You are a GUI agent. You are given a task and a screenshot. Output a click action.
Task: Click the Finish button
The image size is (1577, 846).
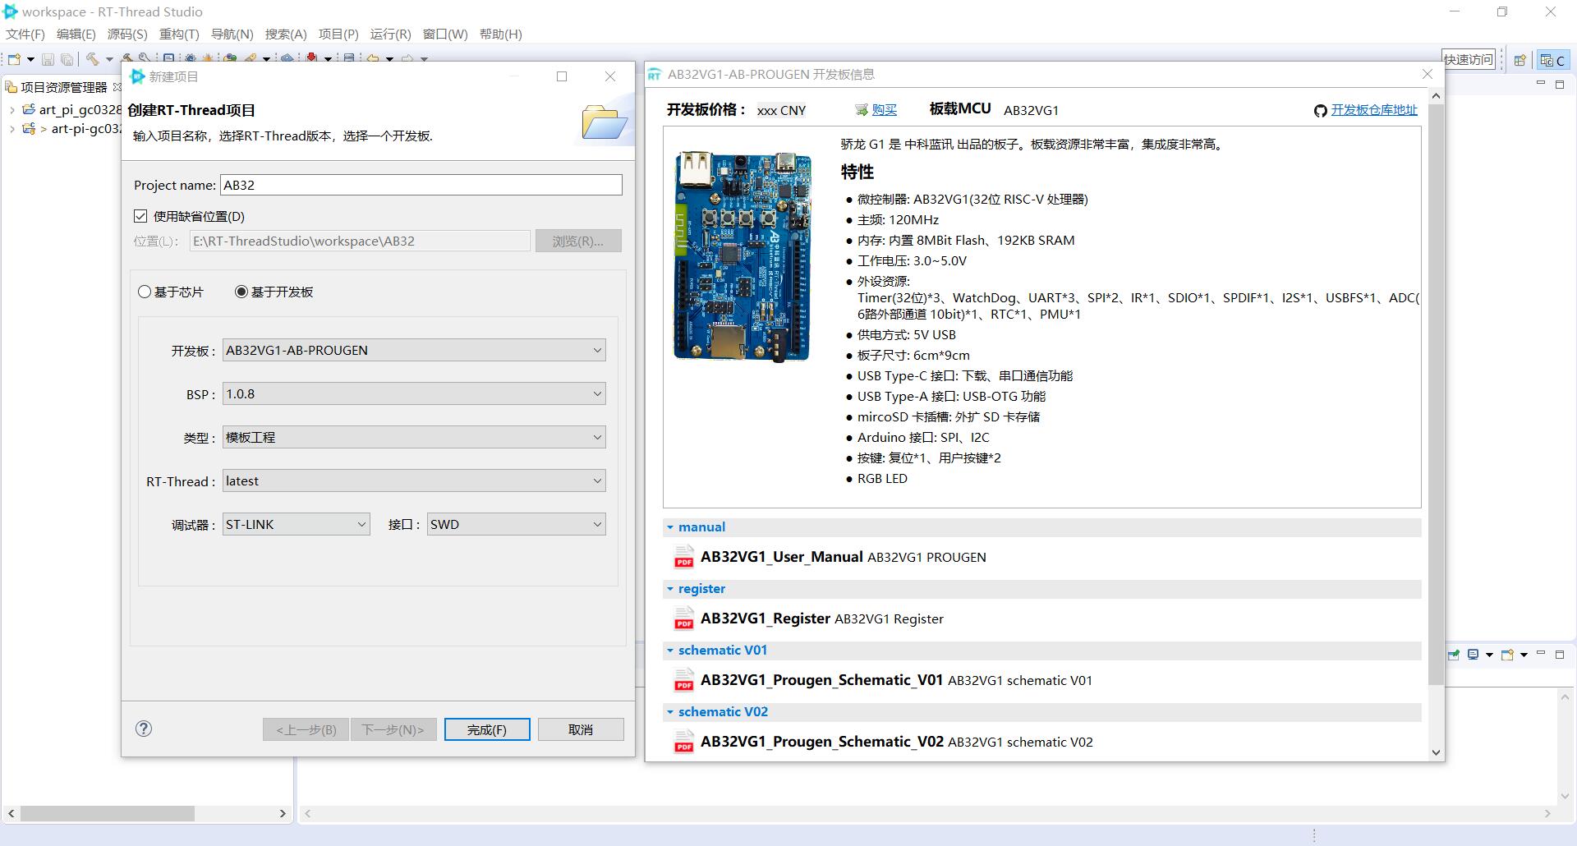click(487, 729)
